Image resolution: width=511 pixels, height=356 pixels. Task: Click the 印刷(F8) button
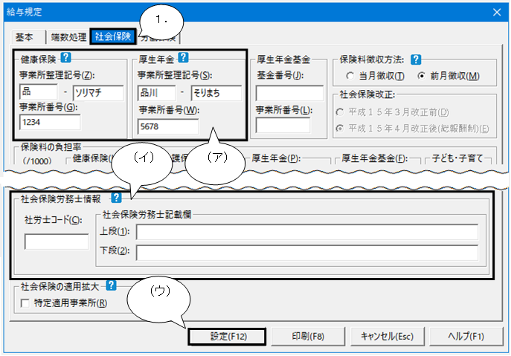[308, 335]
